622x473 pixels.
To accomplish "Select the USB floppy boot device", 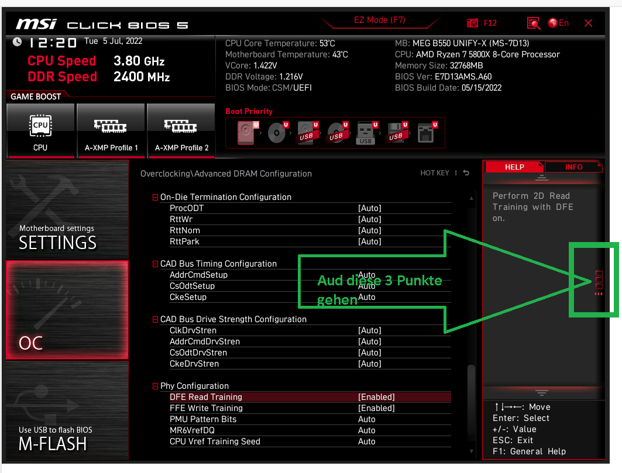I will click(x=396, y=133).
